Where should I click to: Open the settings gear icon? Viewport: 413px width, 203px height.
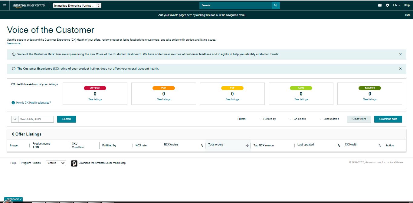click(388, 5)
